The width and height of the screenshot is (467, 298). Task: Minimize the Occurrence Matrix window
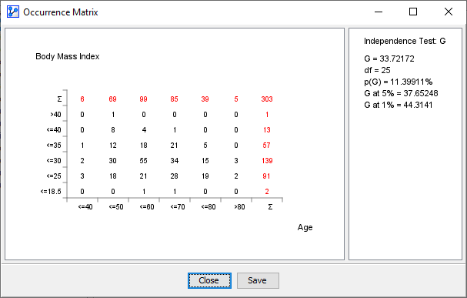[379, 12]
